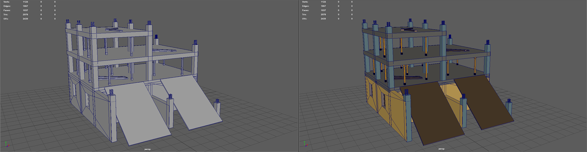
Task: Click the Tris count 2078 in left viewport
Action: coord(25,15)
